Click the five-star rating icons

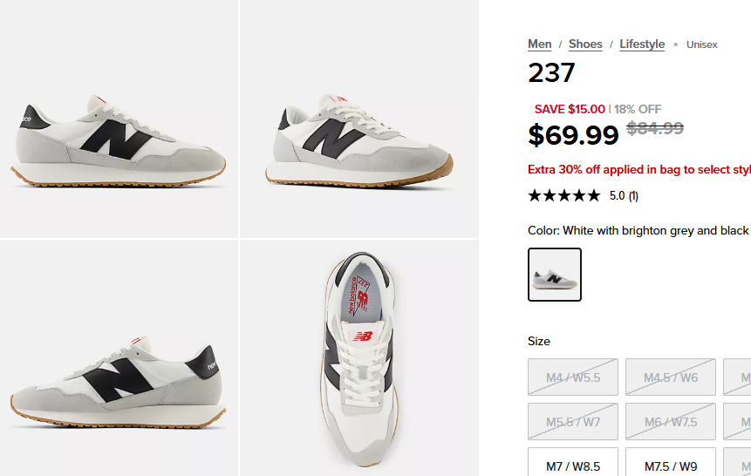click(x=564, y=195)
